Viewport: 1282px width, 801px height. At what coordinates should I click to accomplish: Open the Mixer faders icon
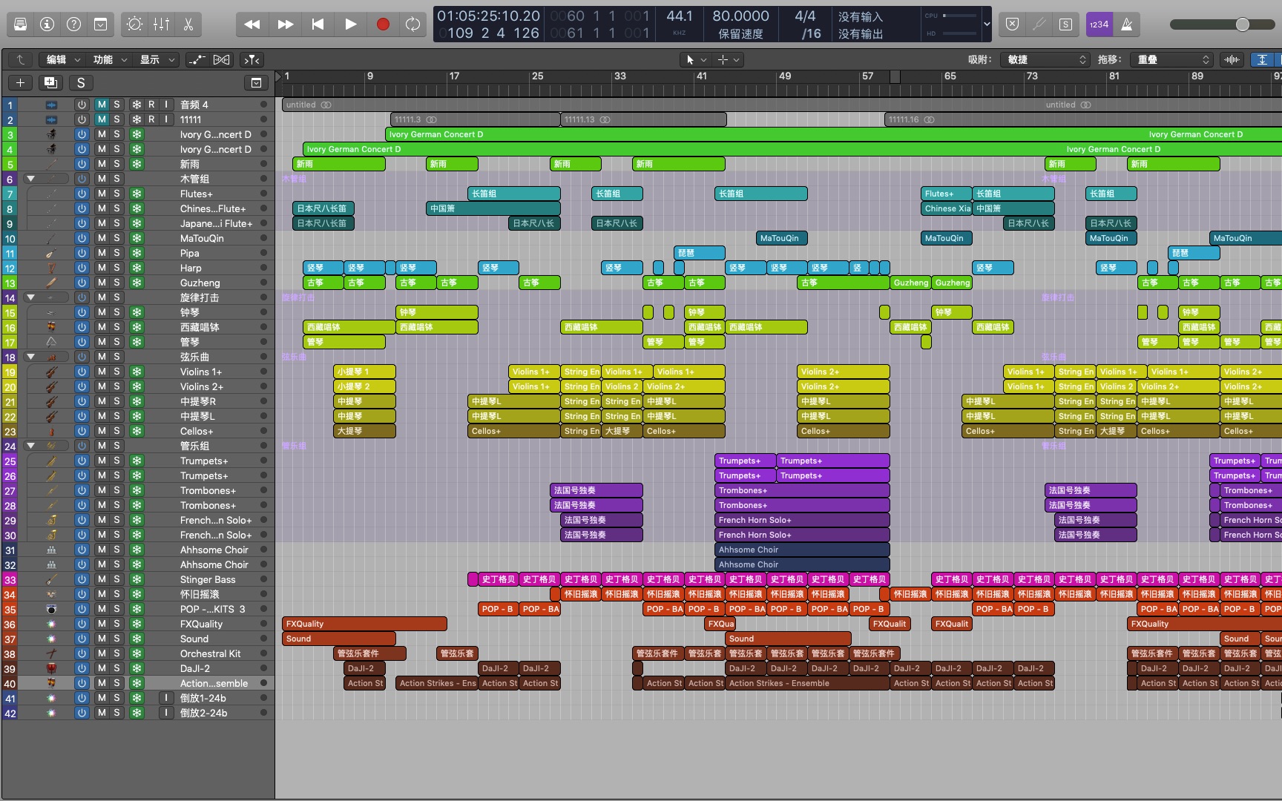pyautogui.click(x=162, y=24)
